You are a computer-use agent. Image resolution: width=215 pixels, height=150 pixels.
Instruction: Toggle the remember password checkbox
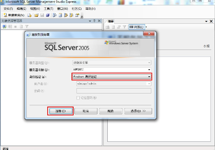tap(78, 98)
